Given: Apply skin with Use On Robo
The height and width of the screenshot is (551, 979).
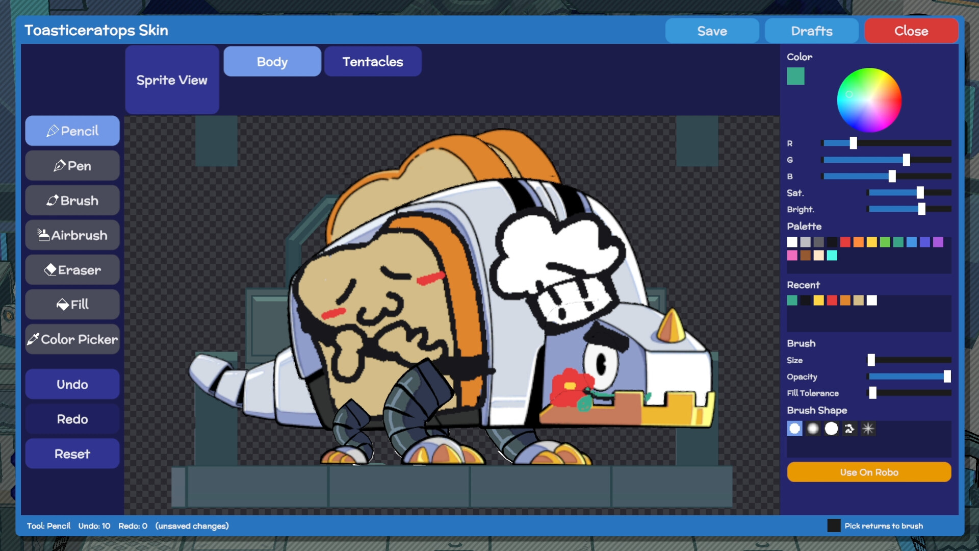Looking at the screenshot, I should coord(869,472).
